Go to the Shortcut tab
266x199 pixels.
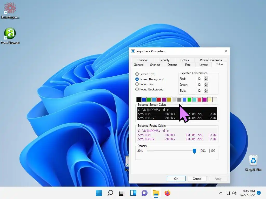[x=155, y=65]
